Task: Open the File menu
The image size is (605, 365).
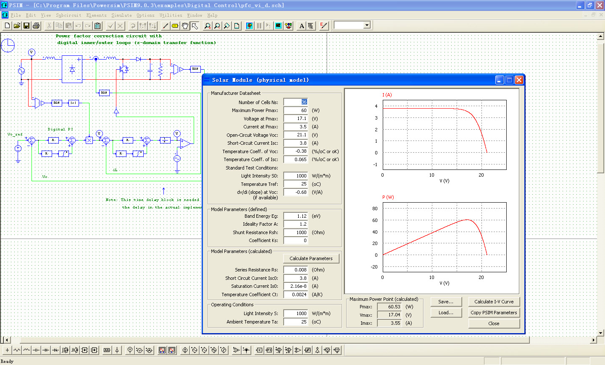Action: [x=16, y=16]
